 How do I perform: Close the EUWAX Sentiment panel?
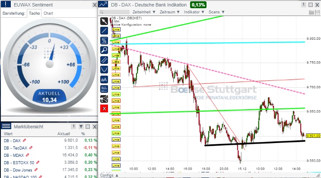coord(94,5)
